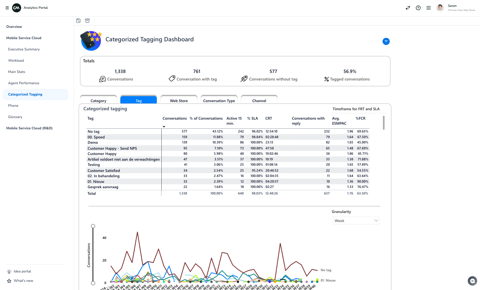Open the help question mark icon

pos(418,8)
